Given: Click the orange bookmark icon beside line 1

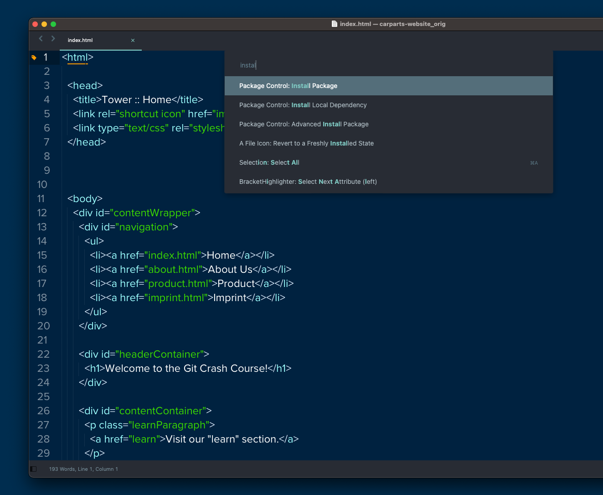Looking at the screenshot, I should pyautogui.click(x=34, y=57).
